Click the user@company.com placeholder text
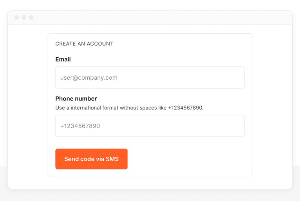 point(89,78)
